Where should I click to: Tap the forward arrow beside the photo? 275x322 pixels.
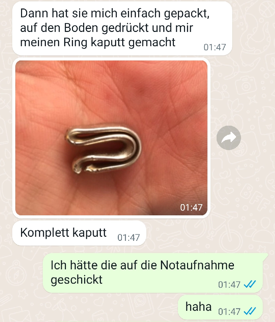[x=228, y=138]
